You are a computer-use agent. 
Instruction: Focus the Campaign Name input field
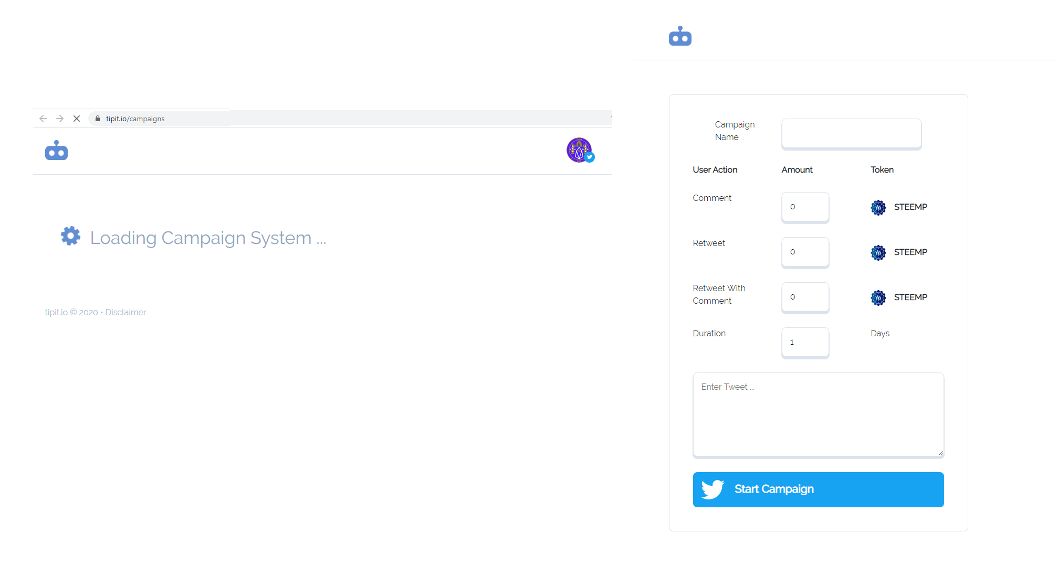[851, 133]
